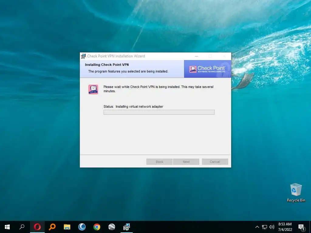Minimize the Check Point VPN Installation Wizard
The height and width of the screenshot is (233, 311).
(x=197, y=56)
